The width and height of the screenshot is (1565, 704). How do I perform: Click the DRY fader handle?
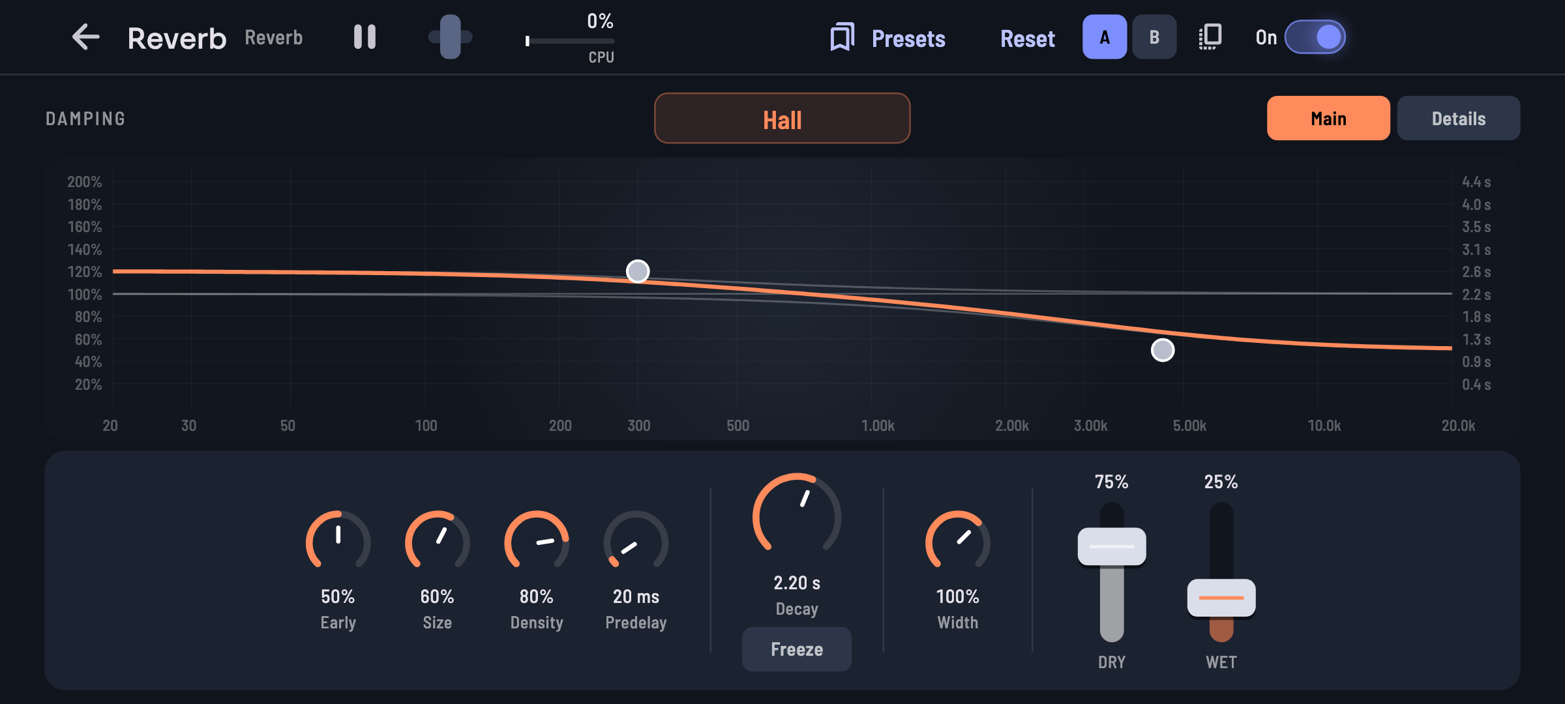coord(1112,546)
